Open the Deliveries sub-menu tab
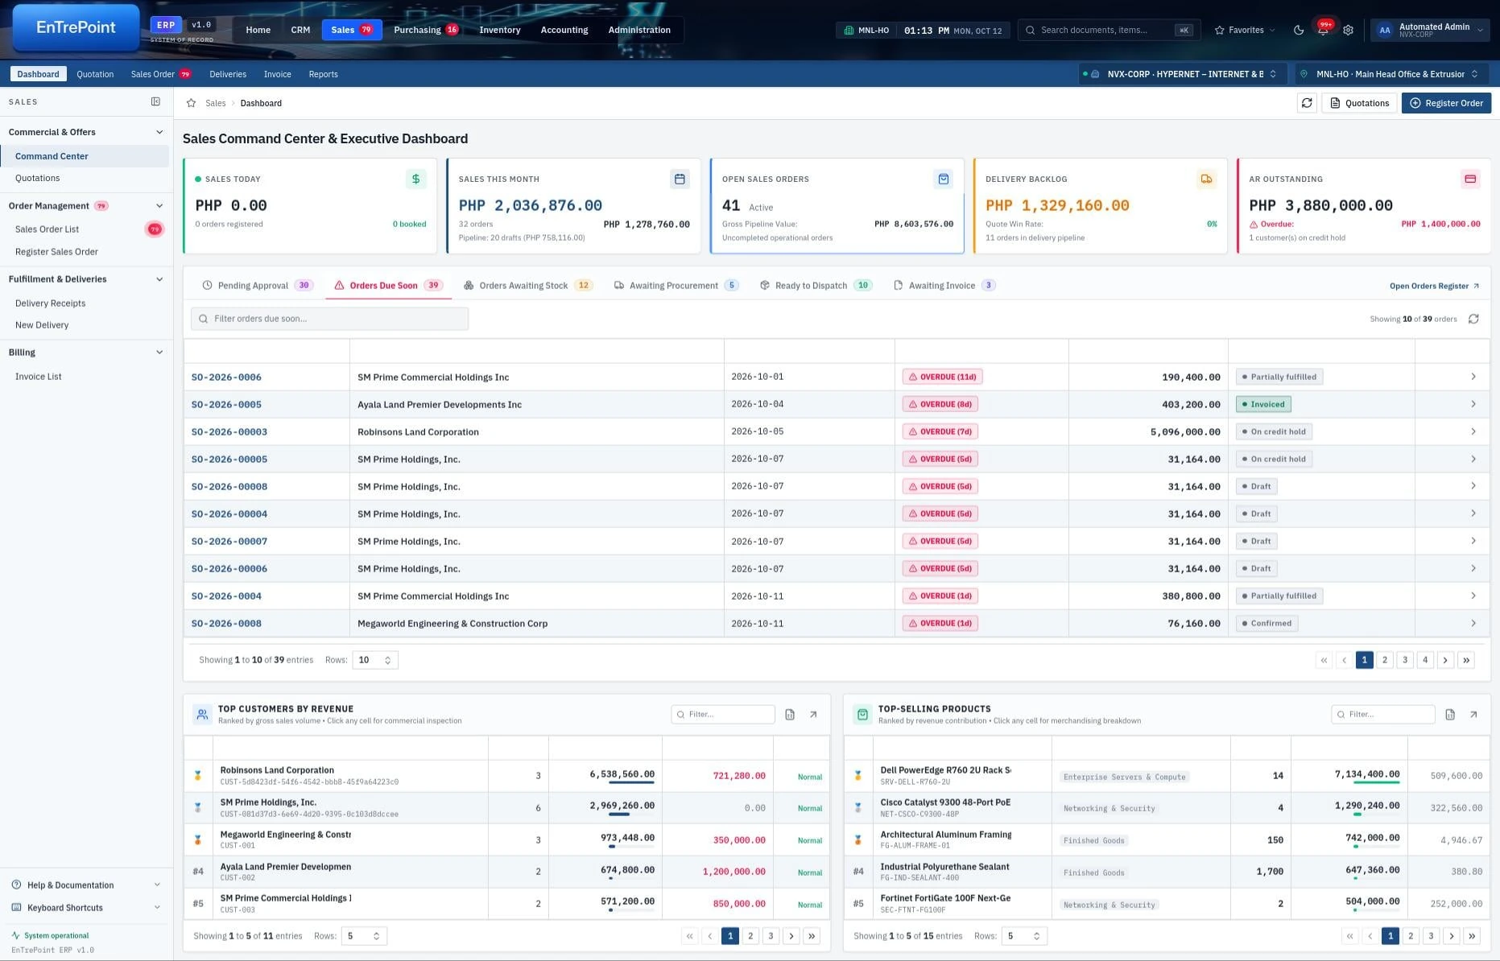1500x961 pixels. pos(228,74)
